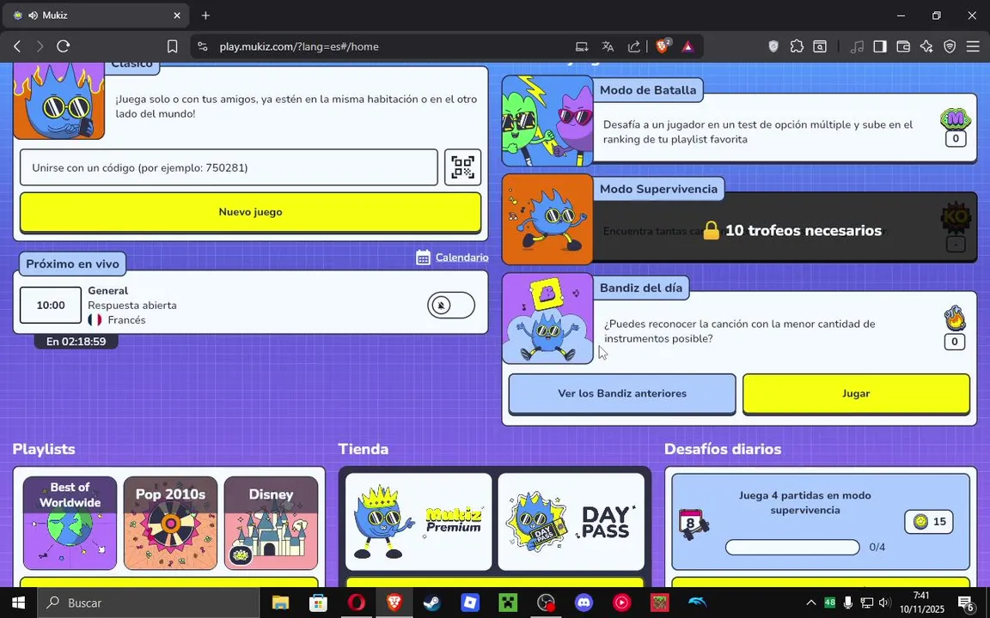Open Windows notification center icon
The image size is (990, 618).
(x=966, y=603)
